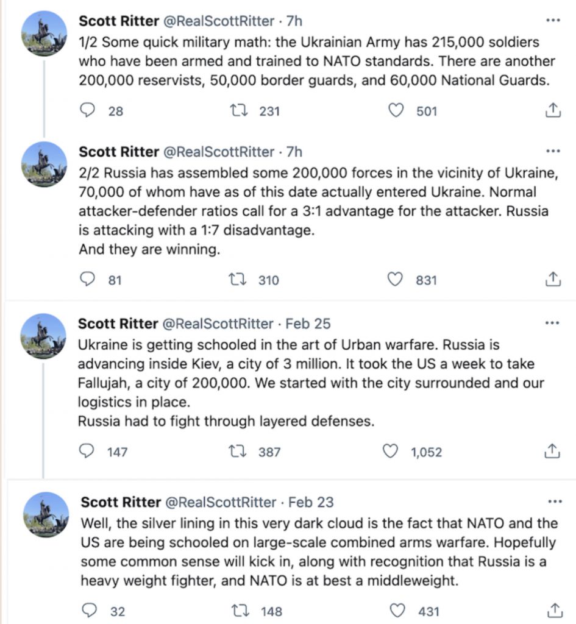The height and width of the screenshot is (624, 576).
Task: Open the @RealScottRitter handle on first tweet
Action: [219, 21]
